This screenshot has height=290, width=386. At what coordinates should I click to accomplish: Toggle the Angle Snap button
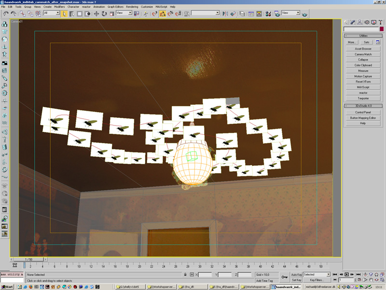point(163,14)
